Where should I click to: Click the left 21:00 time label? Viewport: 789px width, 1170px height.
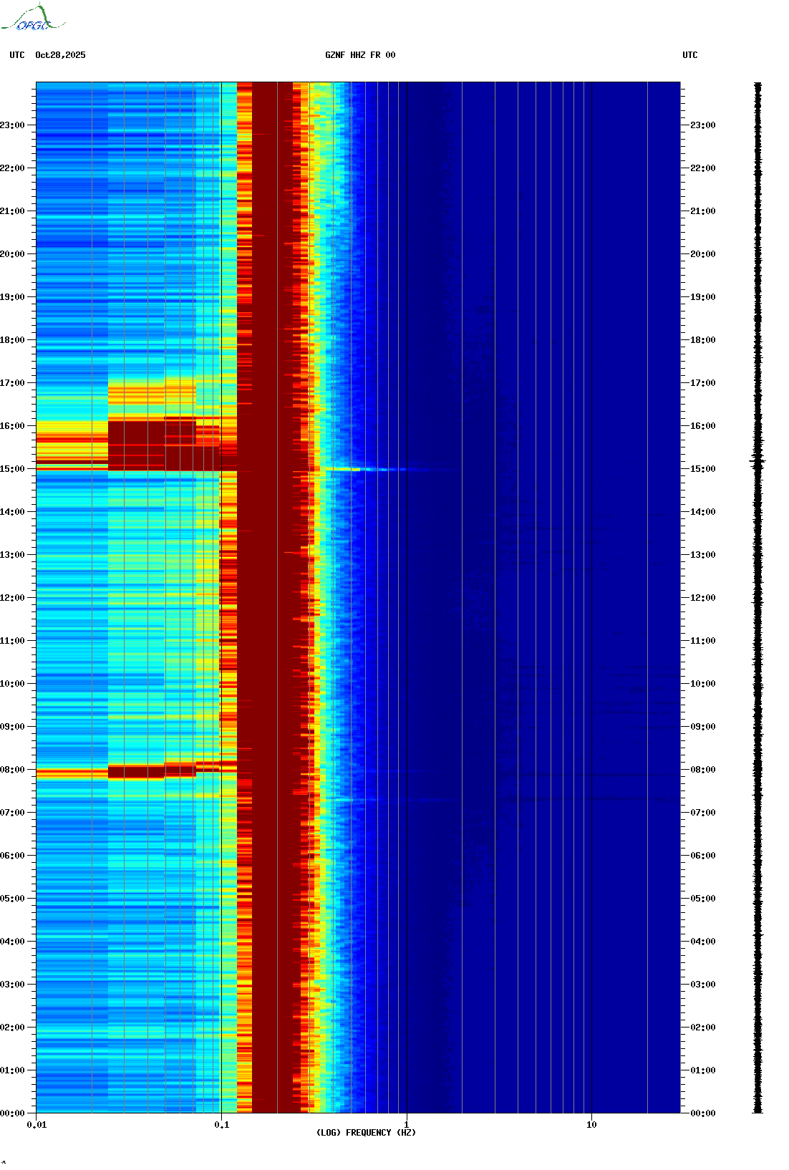(12, 211)
